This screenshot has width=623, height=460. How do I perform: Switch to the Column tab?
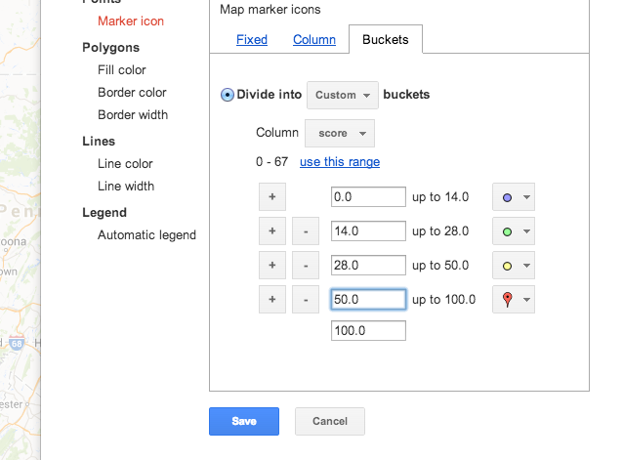[x=314, y=40]
